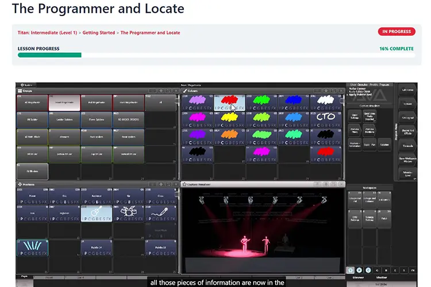Click the 16% COMPLETE text
Image resolution: width=431 pixels, height=287 pixels.
point(397,49)
